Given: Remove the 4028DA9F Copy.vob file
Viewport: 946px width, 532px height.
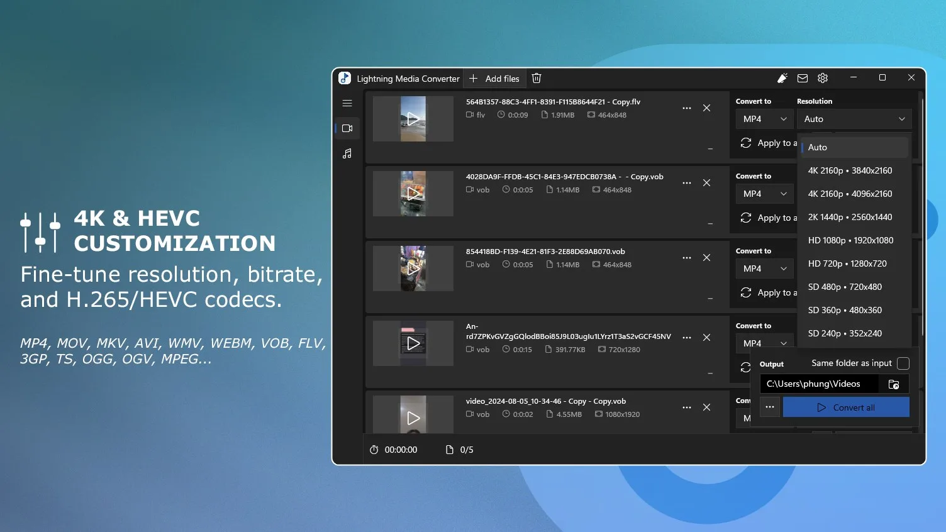Looking at the screenshot, I should coord(707,183).
